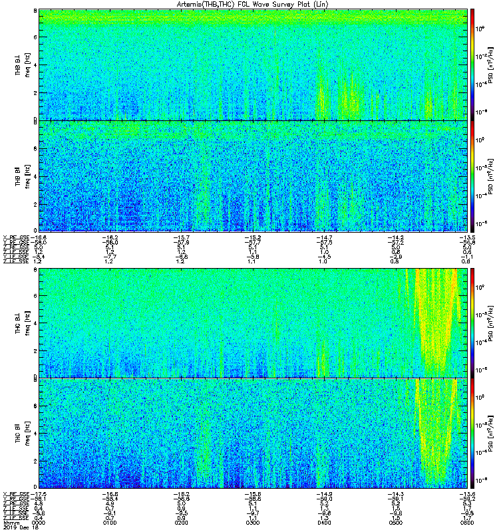The height and width of the screenshot is (532, 499).
Task: Click the 0200 time label
Action: pyautogui.click(x=181, y=523)
